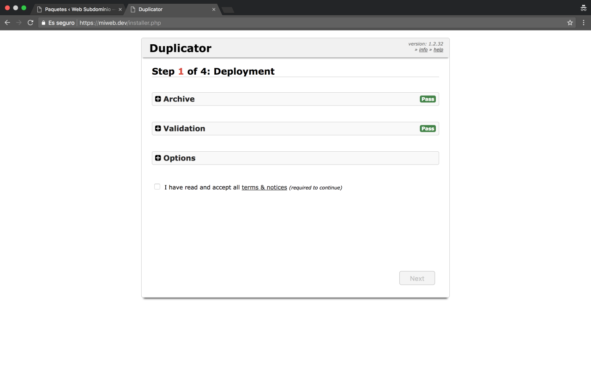This screenshot has height=369, width=591.
Task: Click the incognito icon in title bar
Action: tap(583, 8)
